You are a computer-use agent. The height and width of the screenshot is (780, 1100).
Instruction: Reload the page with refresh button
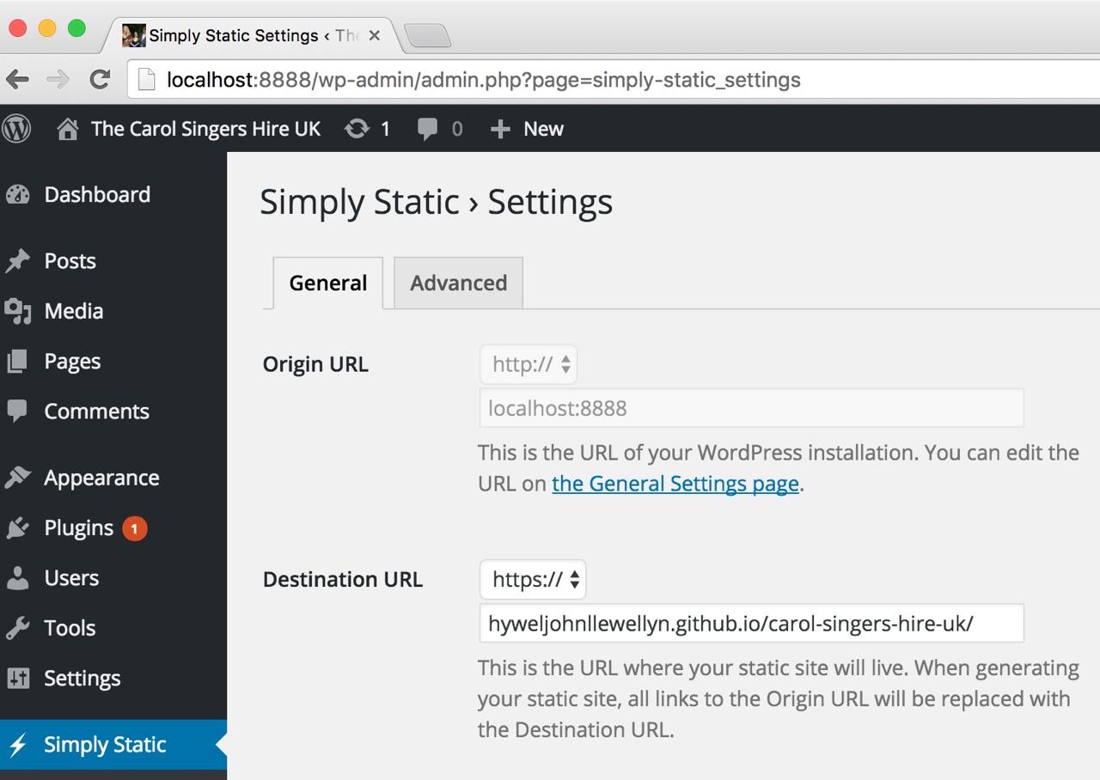[100, 80]
